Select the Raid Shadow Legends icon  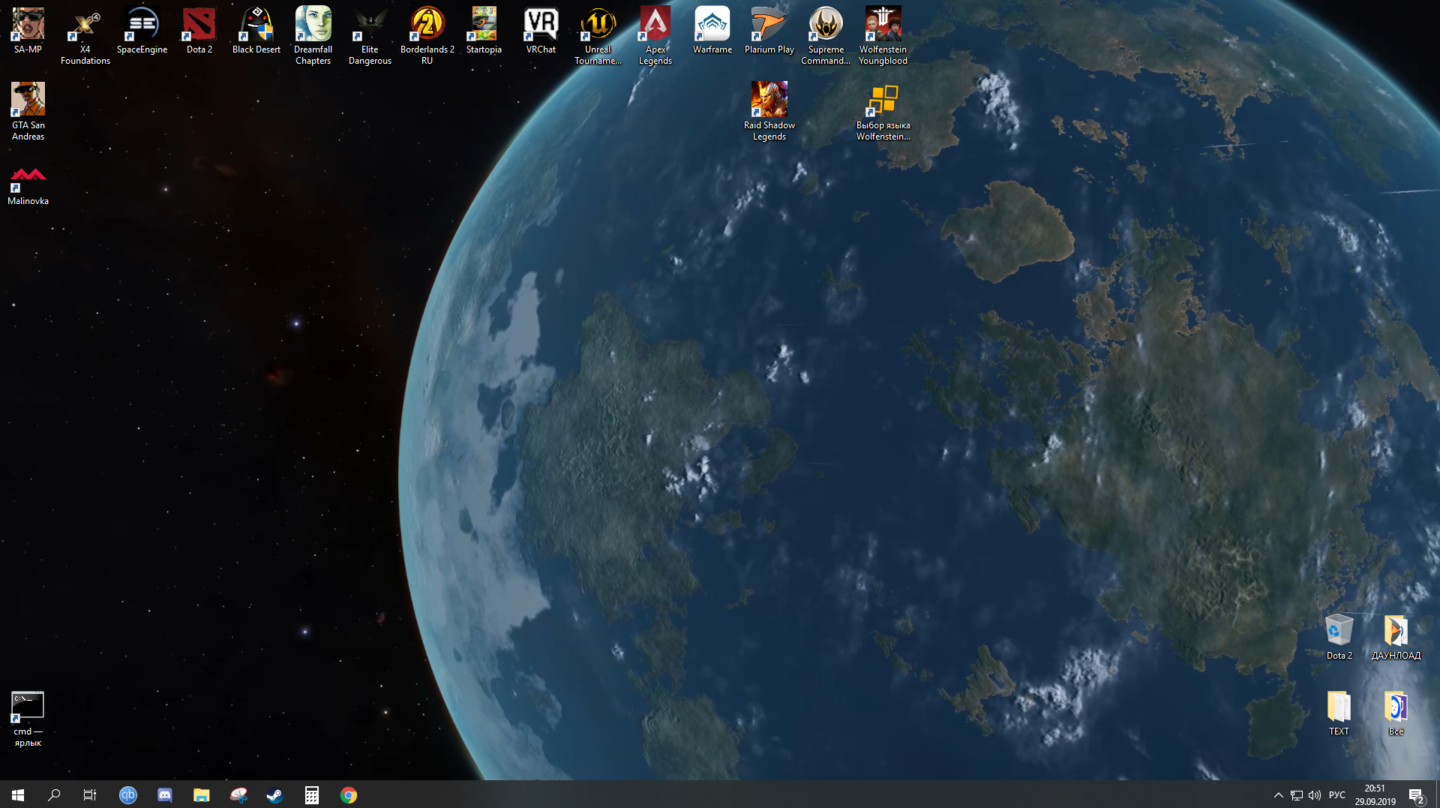769,111
